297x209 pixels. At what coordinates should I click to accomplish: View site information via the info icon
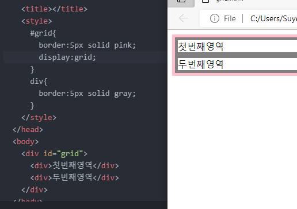(215, 18)
